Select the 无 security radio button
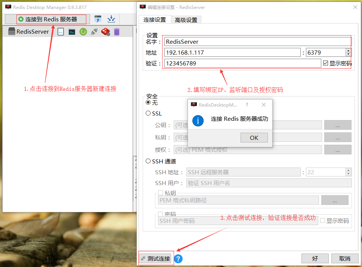 (x=148, y=102)
